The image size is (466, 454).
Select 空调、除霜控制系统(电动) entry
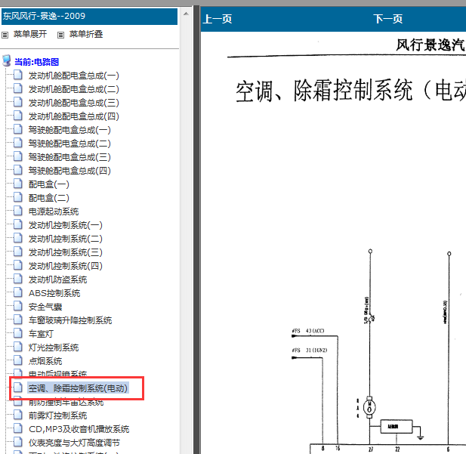tap(78, 388)
